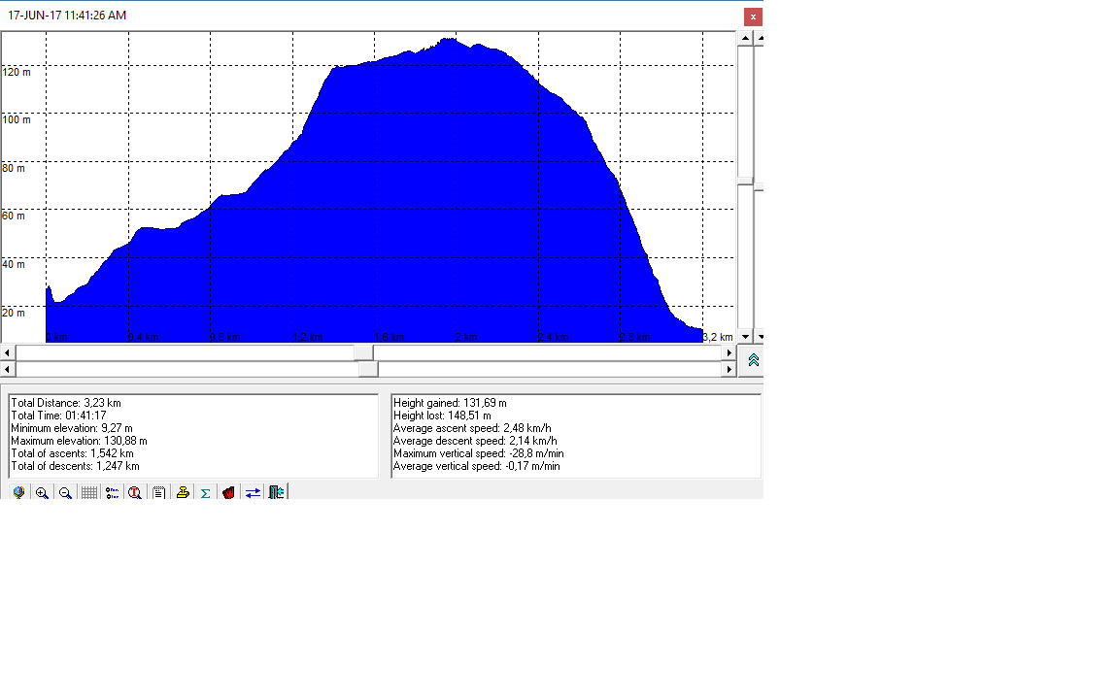Click the red W icon

coord(228,492)
